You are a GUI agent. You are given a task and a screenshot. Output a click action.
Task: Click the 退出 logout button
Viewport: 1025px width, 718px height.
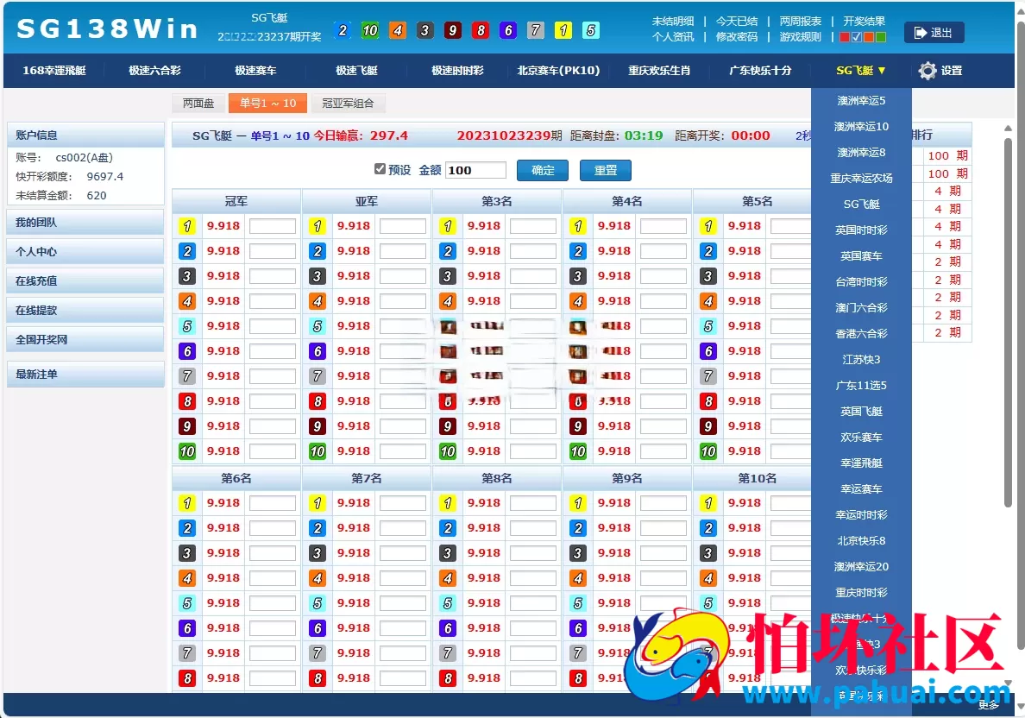click(934, 33)
